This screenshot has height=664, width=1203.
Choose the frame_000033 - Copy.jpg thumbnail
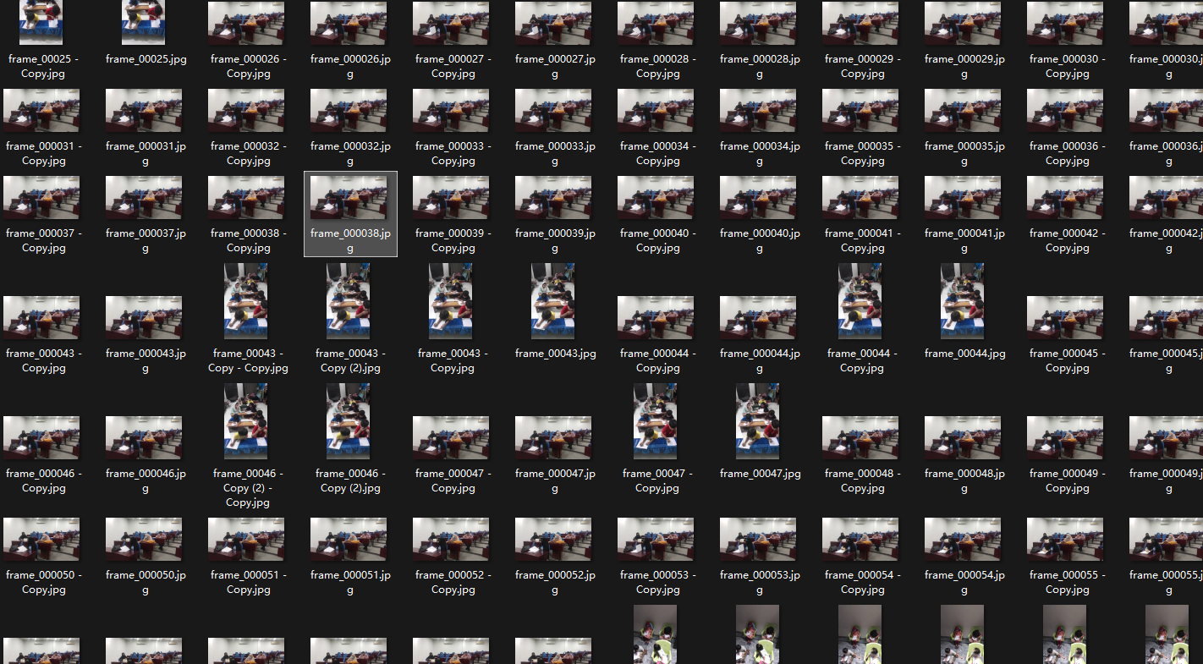pos(451,110)
